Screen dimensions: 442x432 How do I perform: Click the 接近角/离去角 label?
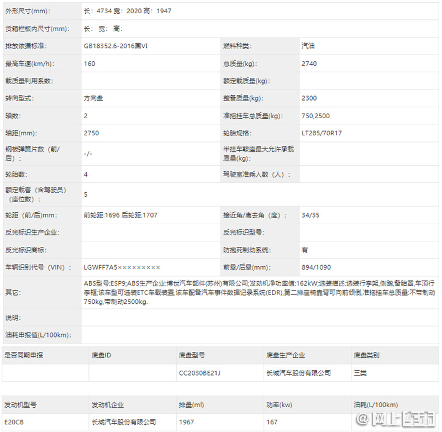click(x=255, y=215)
